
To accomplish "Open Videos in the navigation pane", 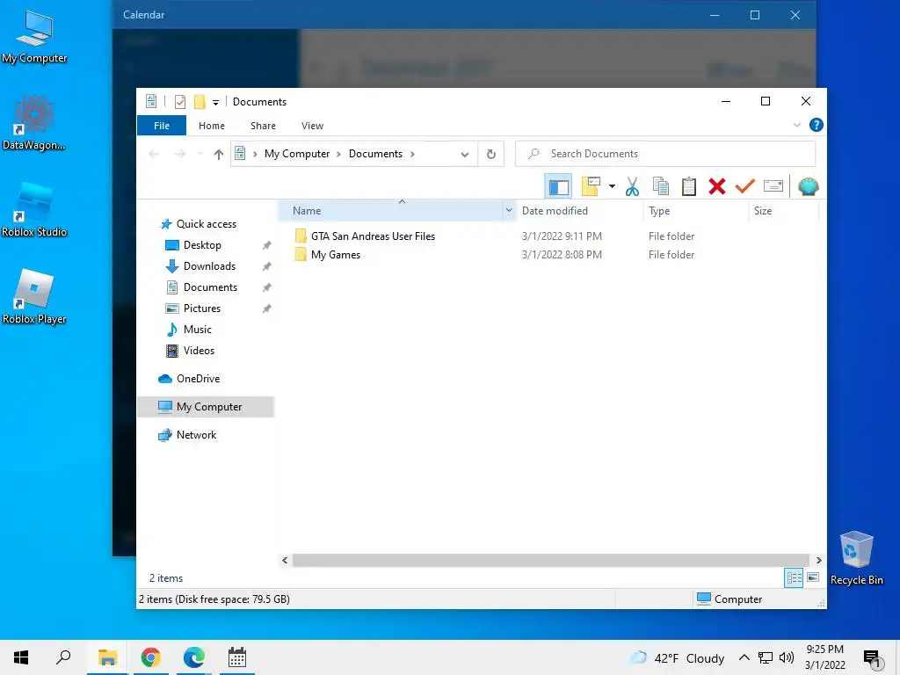I will [199, 351].
